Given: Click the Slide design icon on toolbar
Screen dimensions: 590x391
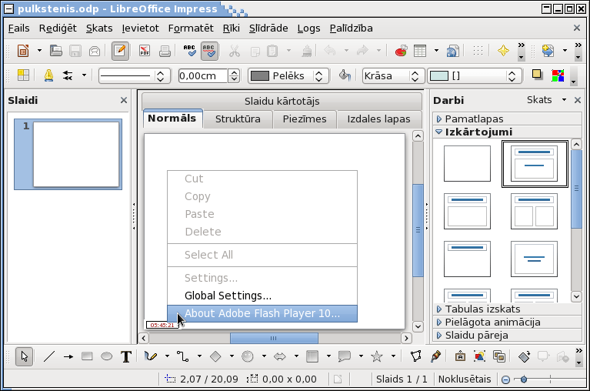Looking at the screenshot, I should pos(548,51).
